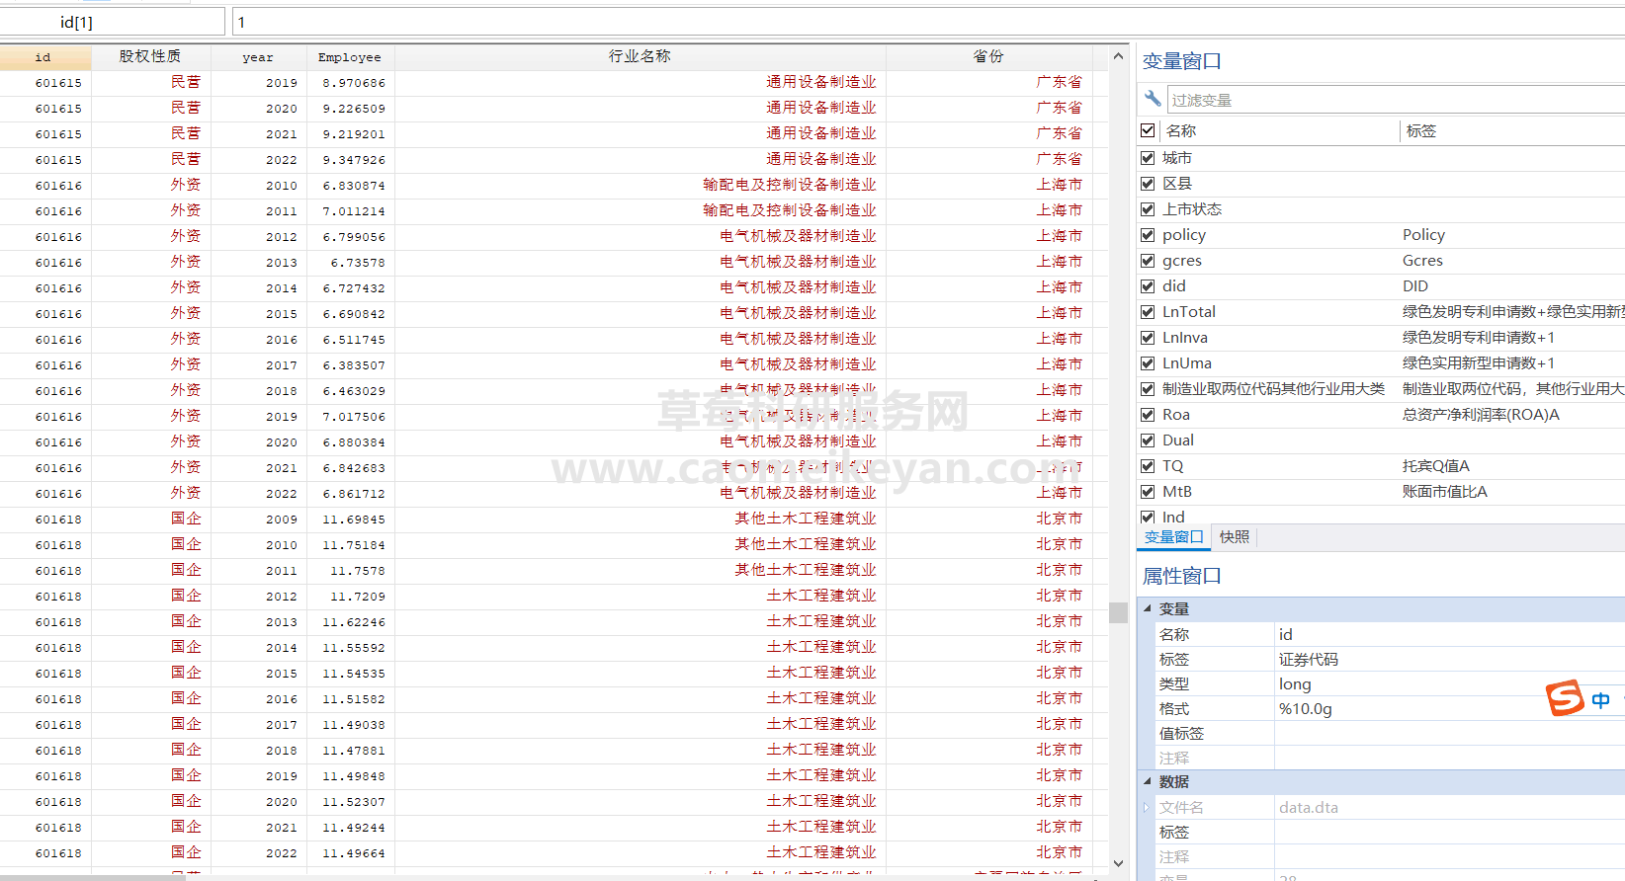Toggle the Dual variable checkbox

pos(1148,440)
